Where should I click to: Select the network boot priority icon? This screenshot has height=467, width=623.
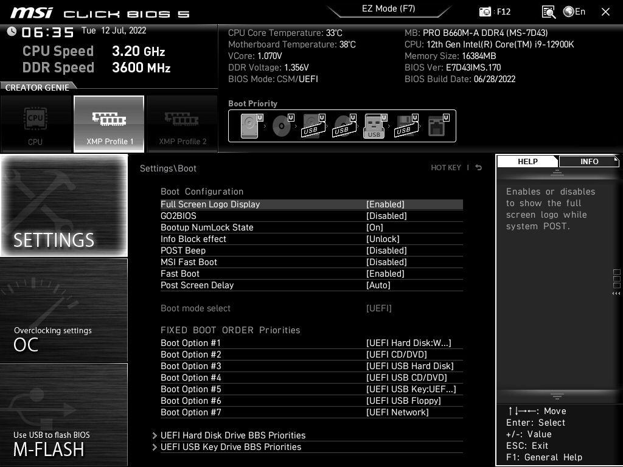(x=438, y=126)
